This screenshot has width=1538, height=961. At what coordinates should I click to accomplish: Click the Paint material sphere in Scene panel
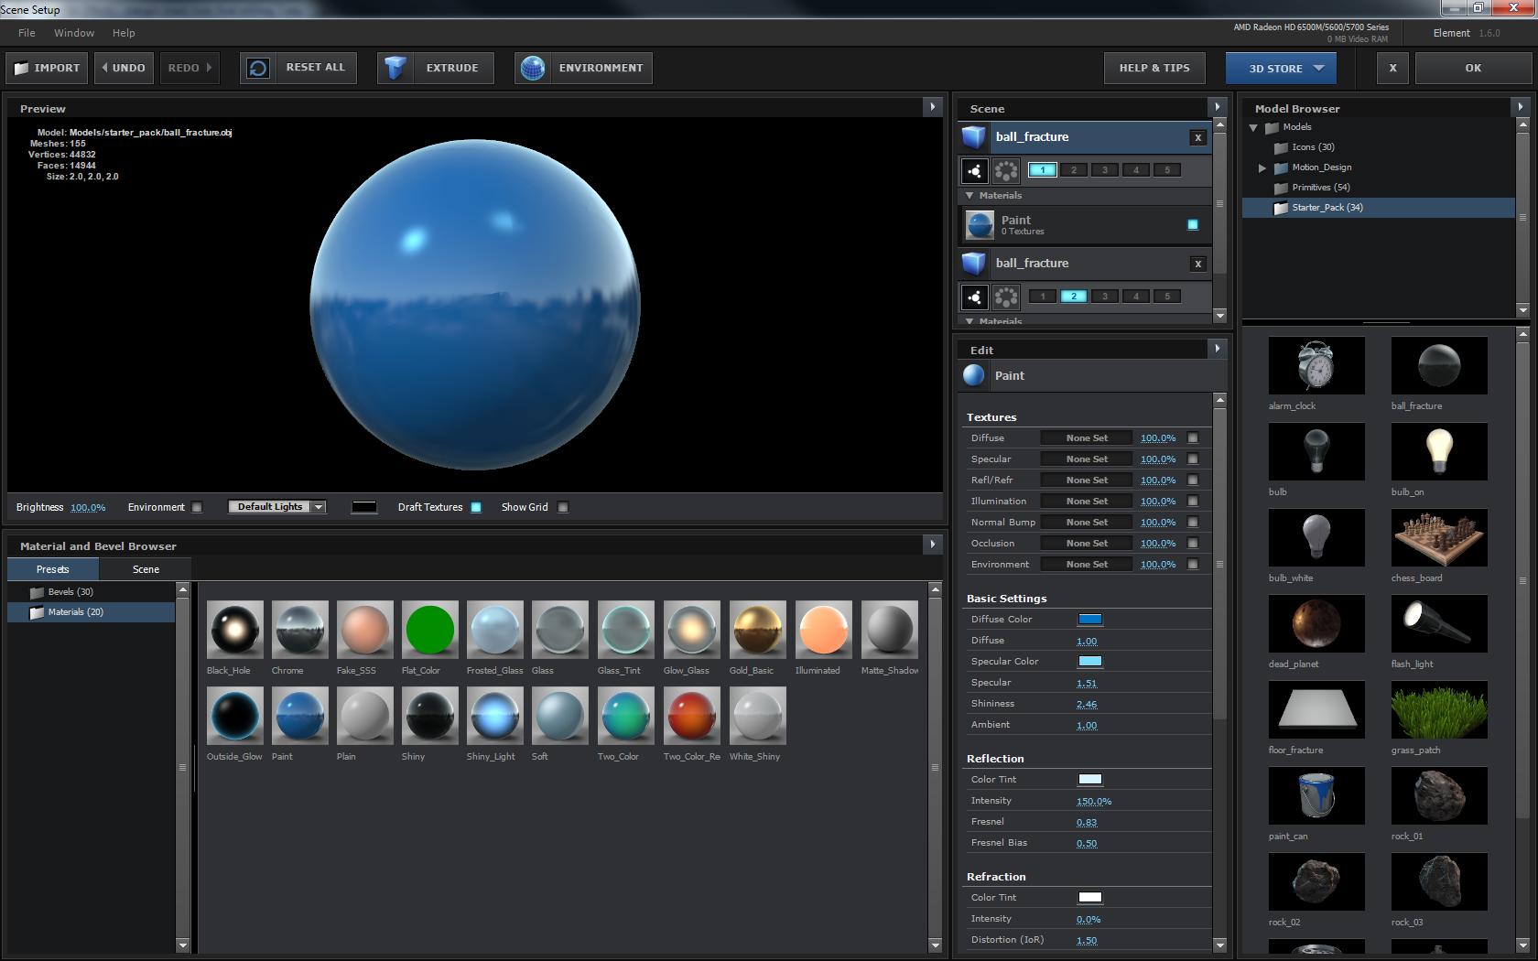[x=980, y=224]
